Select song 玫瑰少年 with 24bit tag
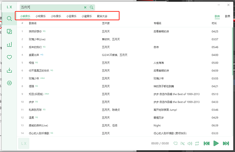This screenshot has width=235, height=152. click(34, 78)
